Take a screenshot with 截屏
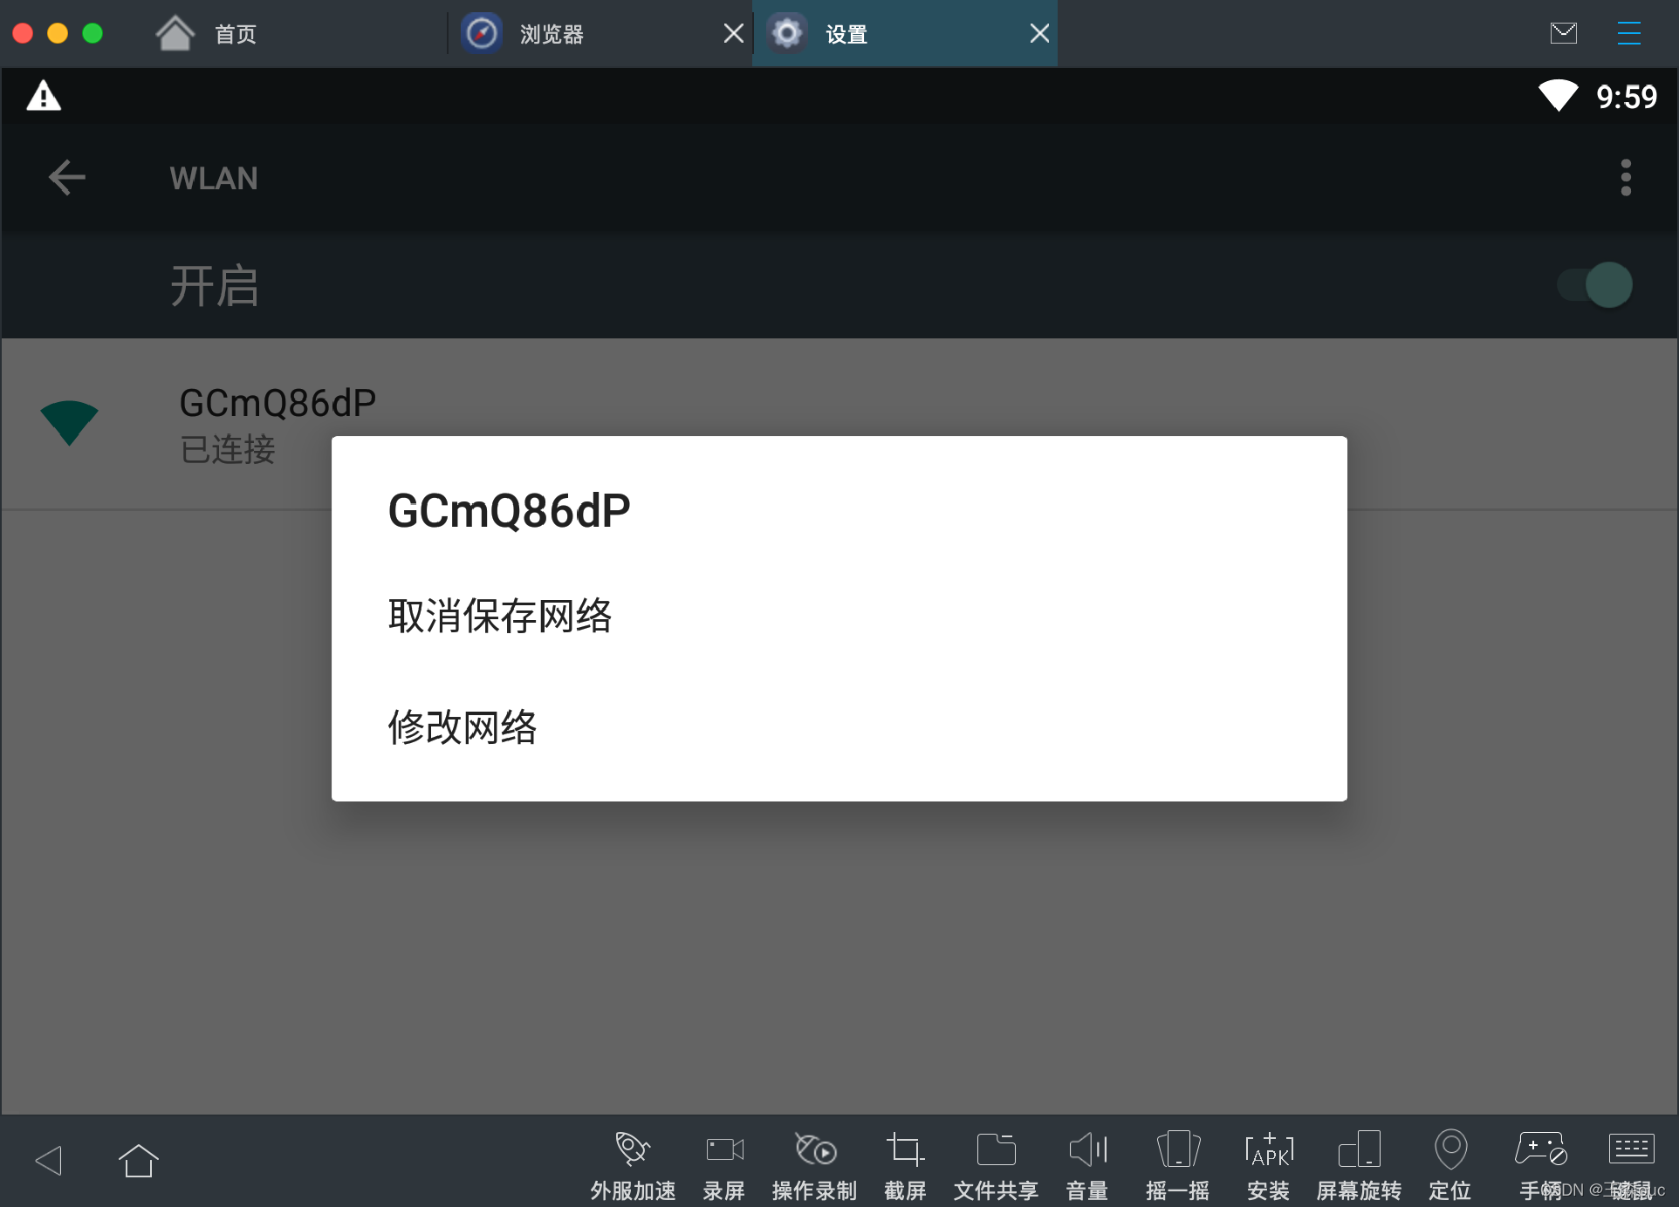 [905, 1151]
